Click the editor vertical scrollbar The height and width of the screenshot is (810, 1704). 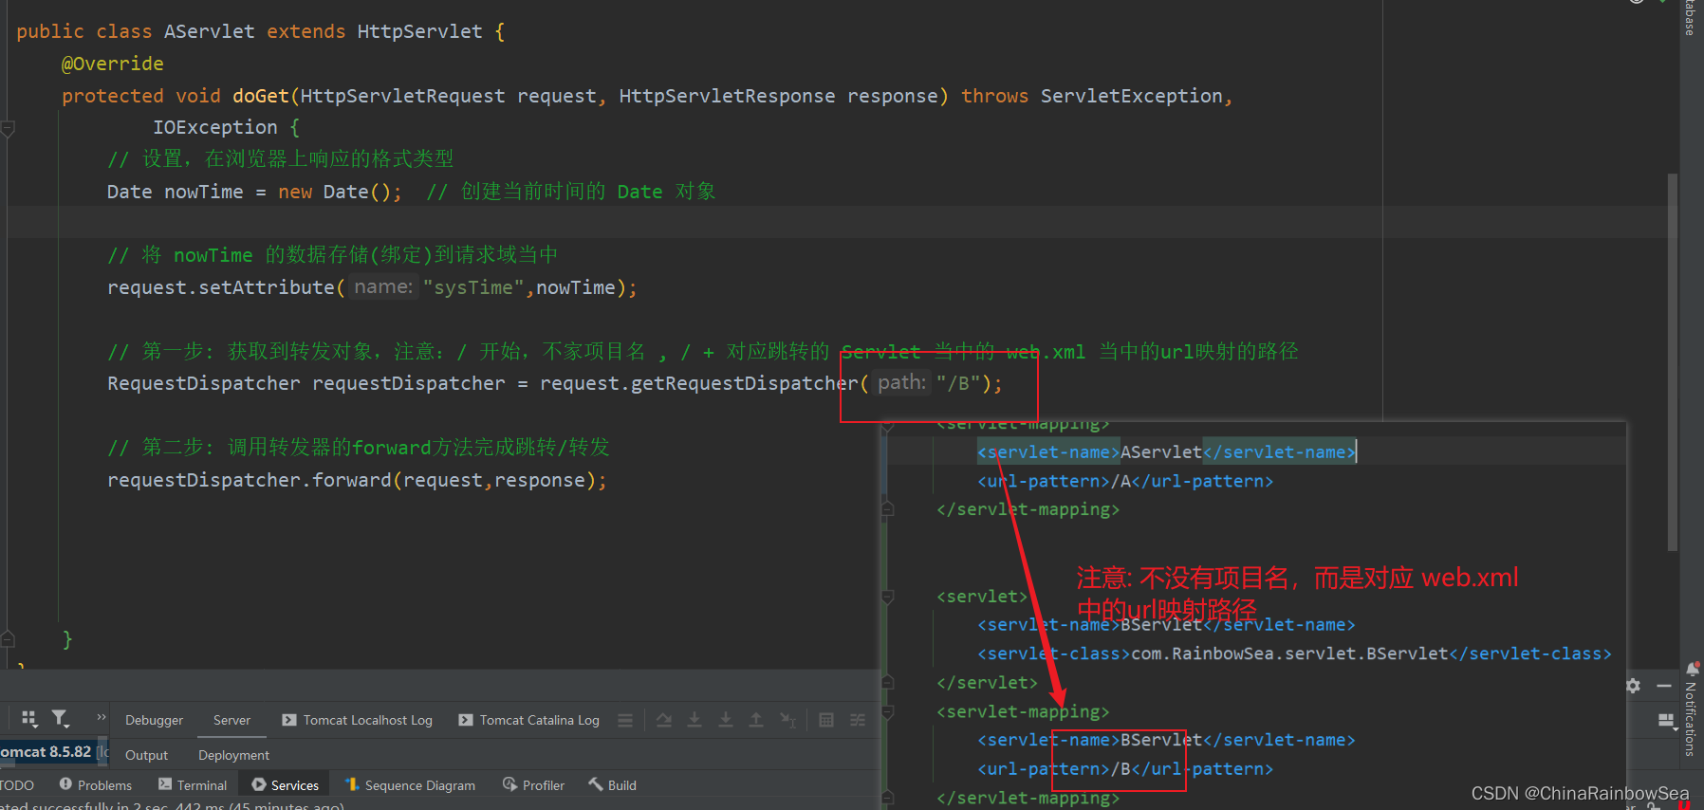pos(1673,360)
